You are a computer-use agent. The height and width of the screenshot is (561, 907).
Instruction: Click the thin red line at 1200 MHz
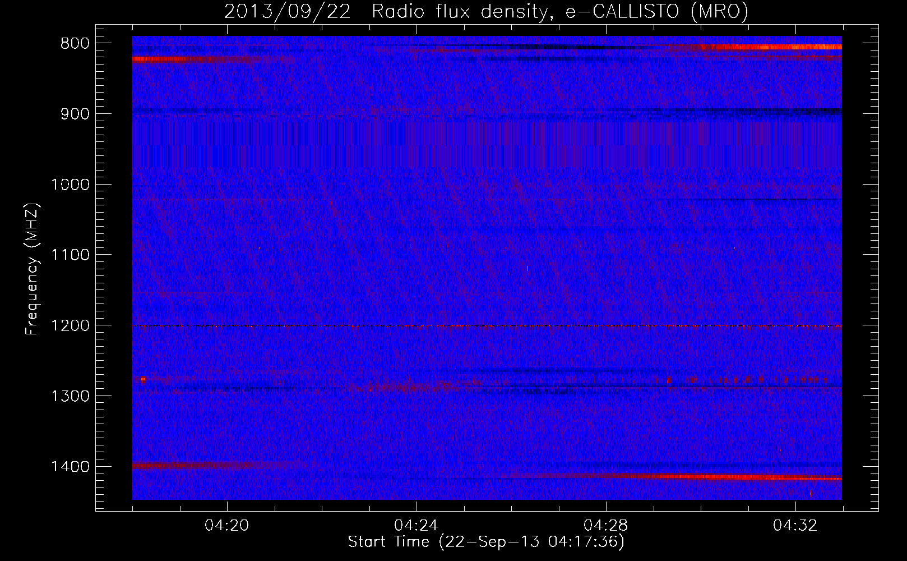click(x=487, y=326)
